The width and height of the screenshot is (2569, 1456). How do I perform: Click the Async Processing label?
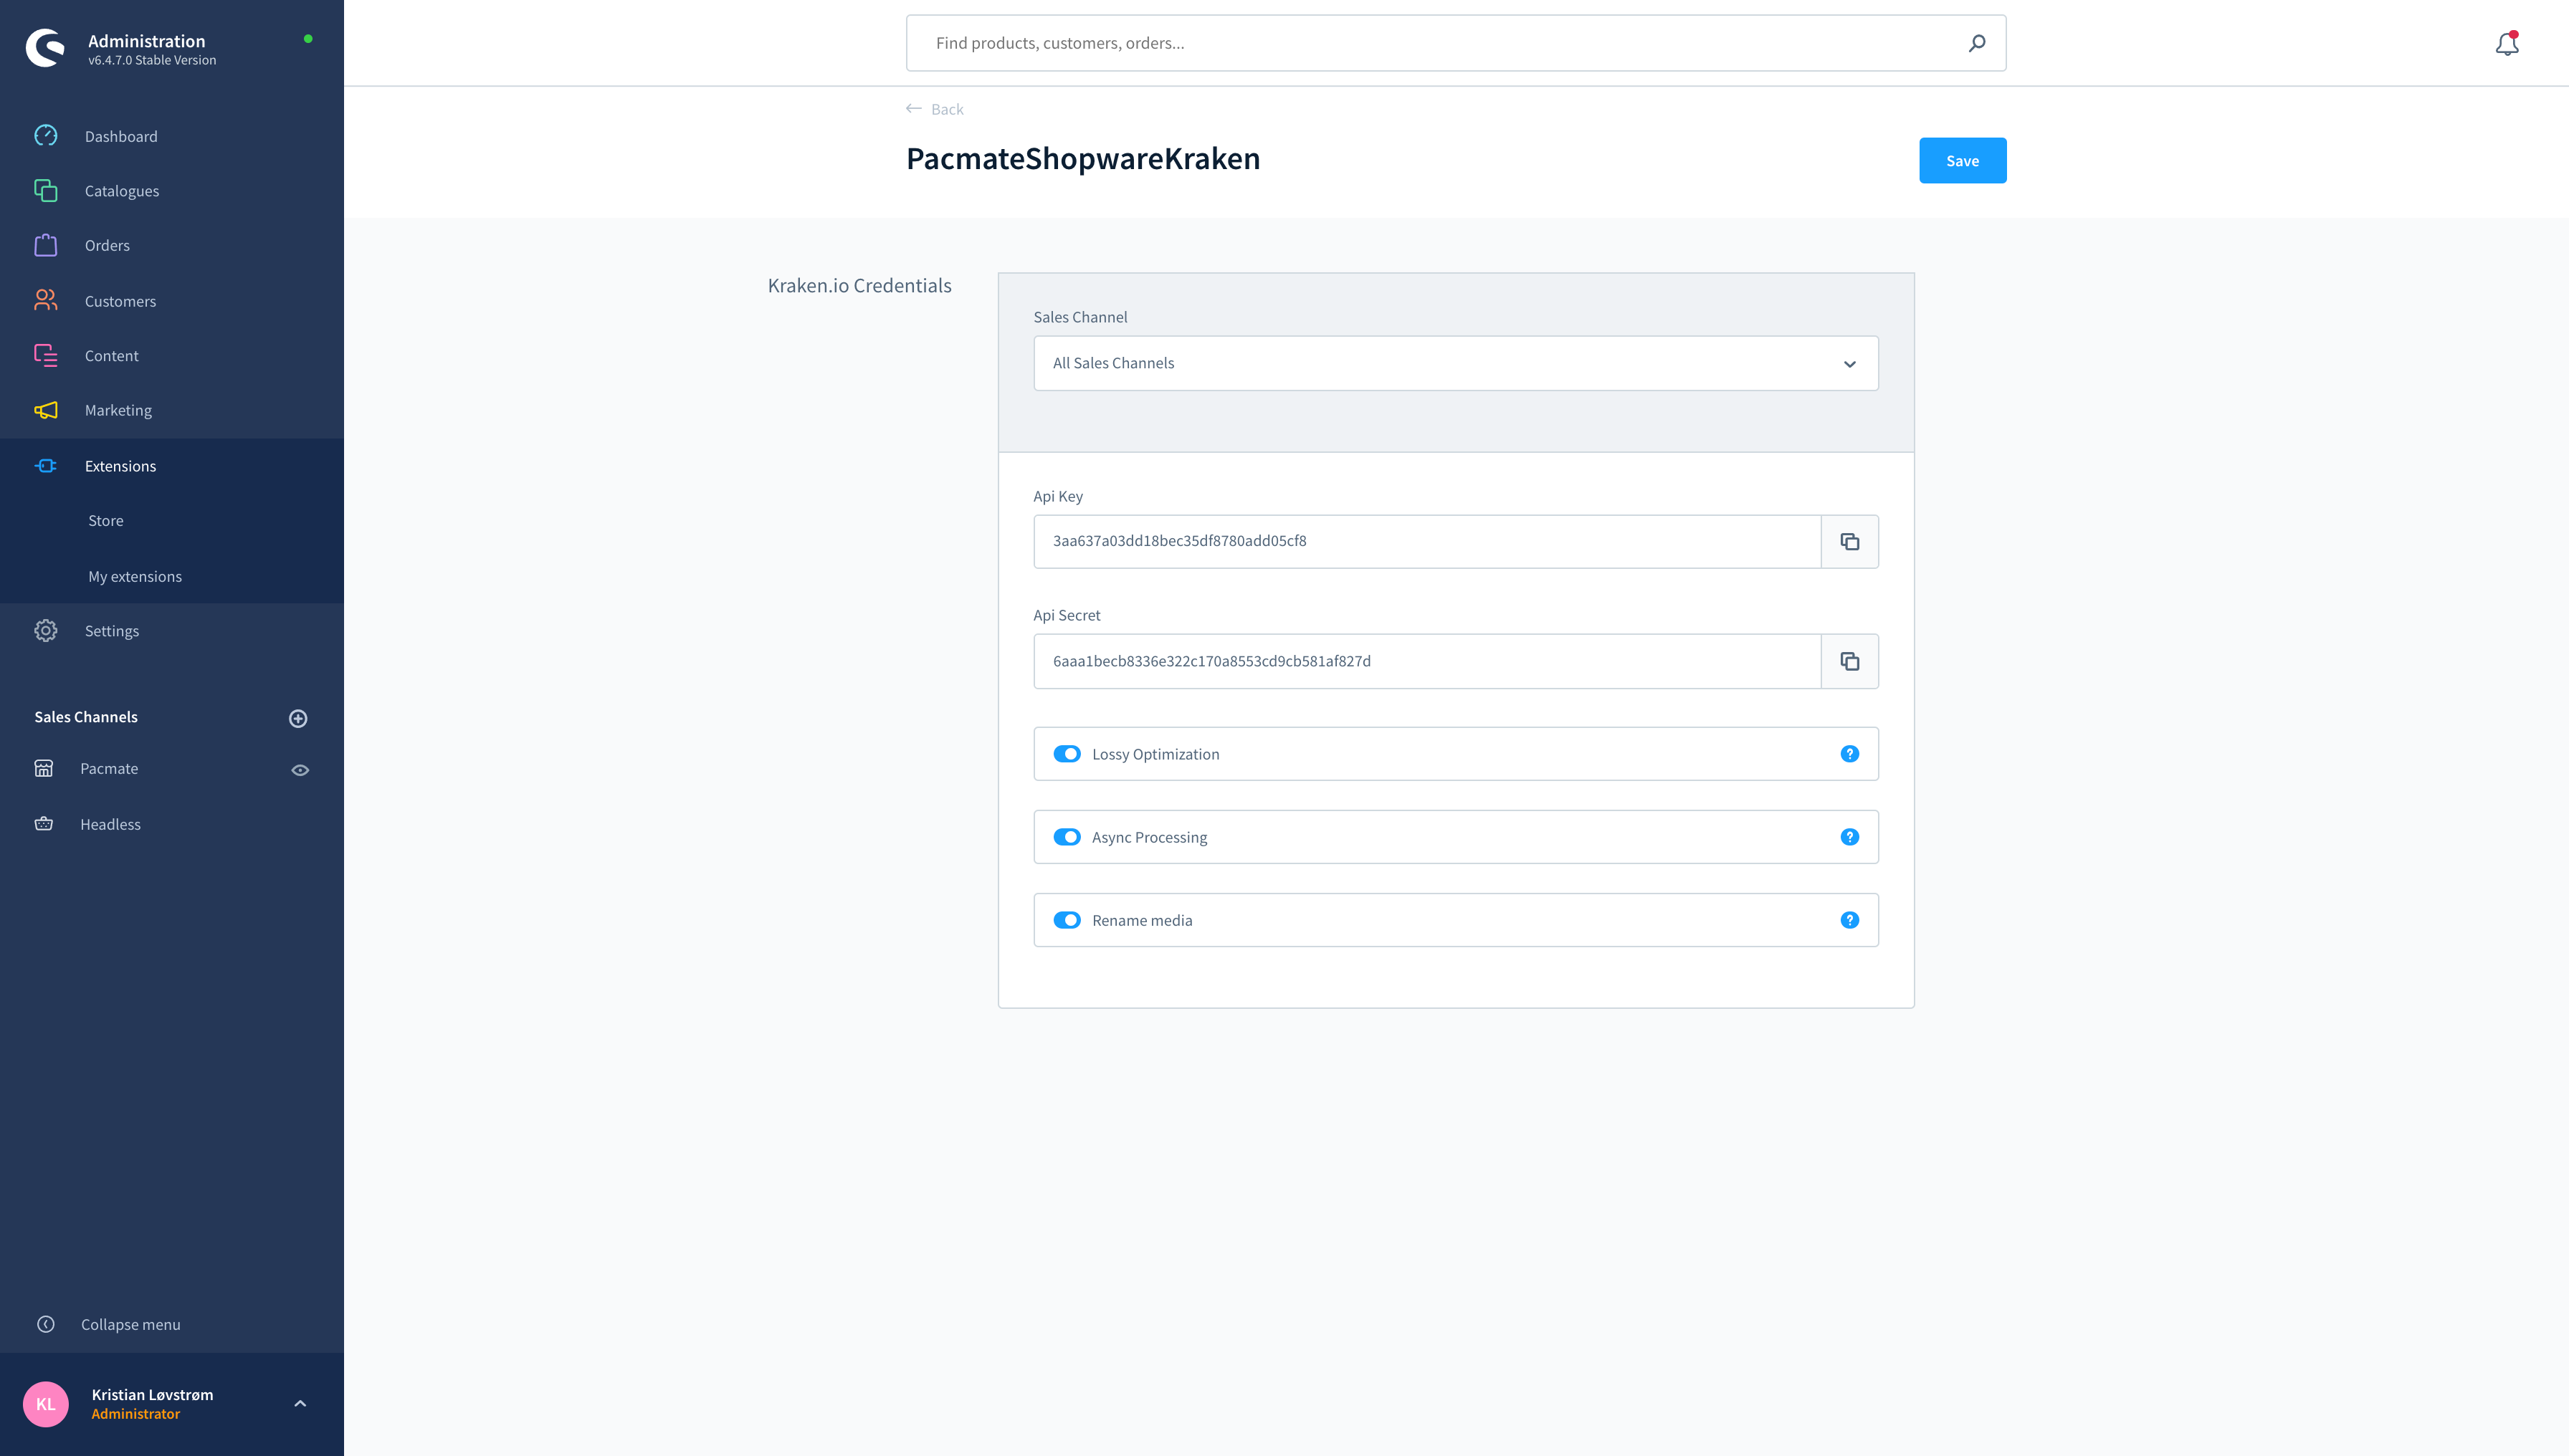[1150, 837]
